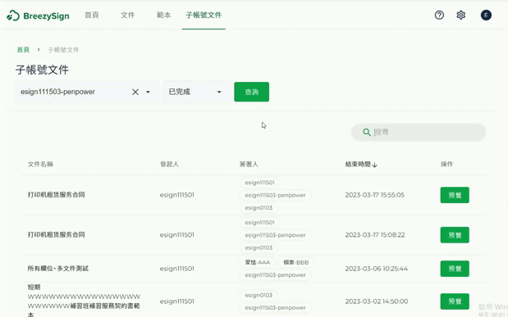This screenshot has height=317, width=508.
Task: Open settings gear icon
Action: [x=461, y=16]
